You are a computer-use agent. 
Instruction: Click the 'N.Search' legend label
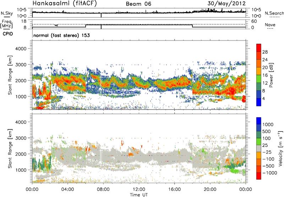pos(274,13)
